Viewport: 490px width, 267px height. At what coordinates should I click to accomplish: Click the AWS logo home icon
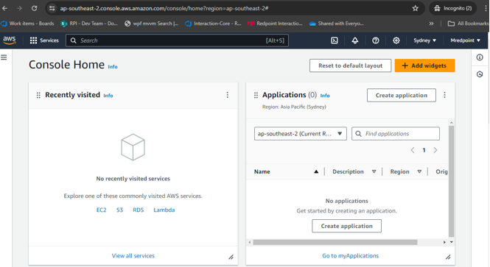[x=10, y=40]
